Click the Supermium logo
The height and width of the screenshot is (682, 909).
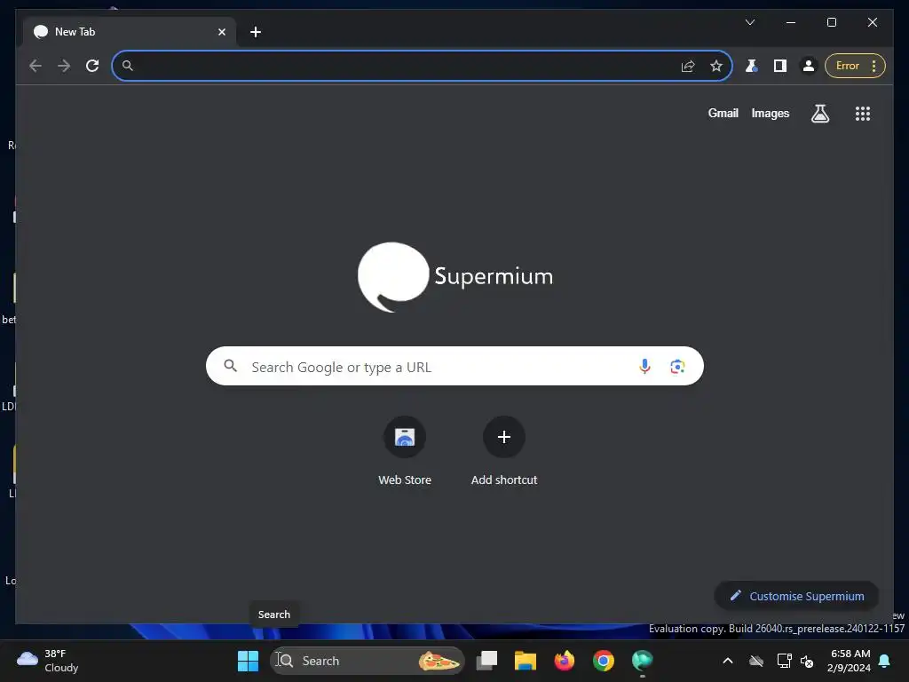pyautogui.click(x=455, y=277)
